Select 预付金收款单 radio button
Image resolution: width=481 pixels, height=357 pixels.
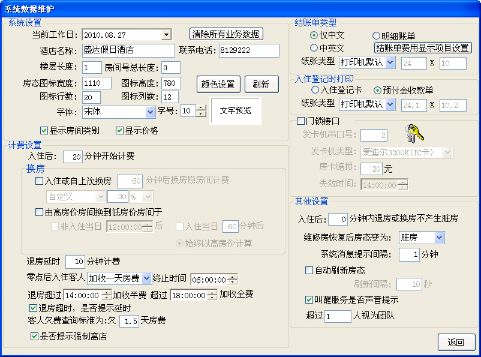[x=378, y=90]
